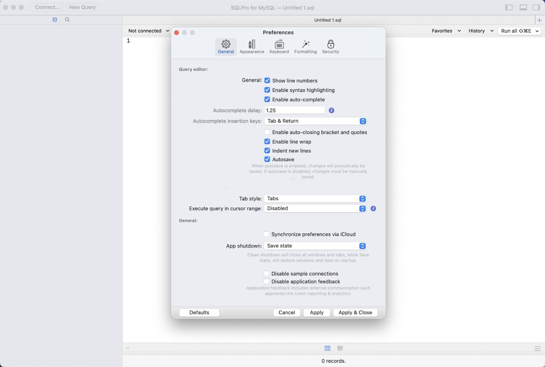This screenshot has width=545, height=367.
Task: Toggle Enable syntax highlighting checkbox
Action: (267, 90)
